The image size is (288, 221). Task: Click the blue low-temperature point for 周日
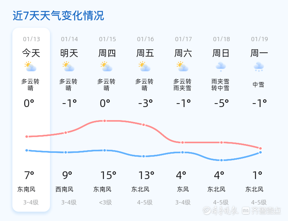[222, 160]
